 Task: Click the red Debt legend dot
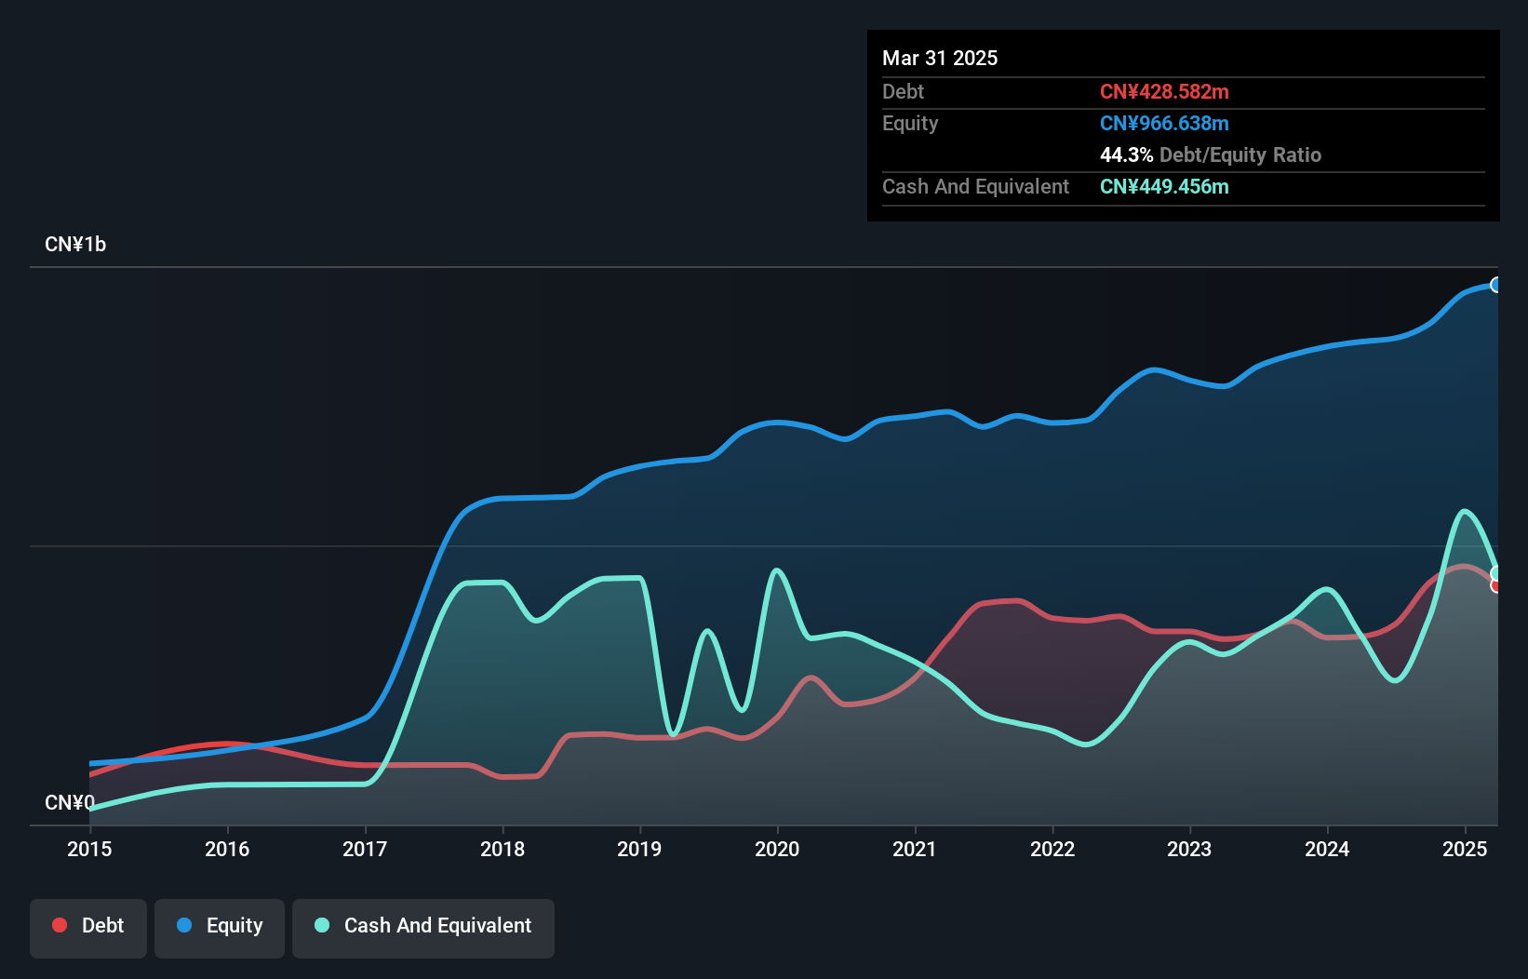[60, 925]
